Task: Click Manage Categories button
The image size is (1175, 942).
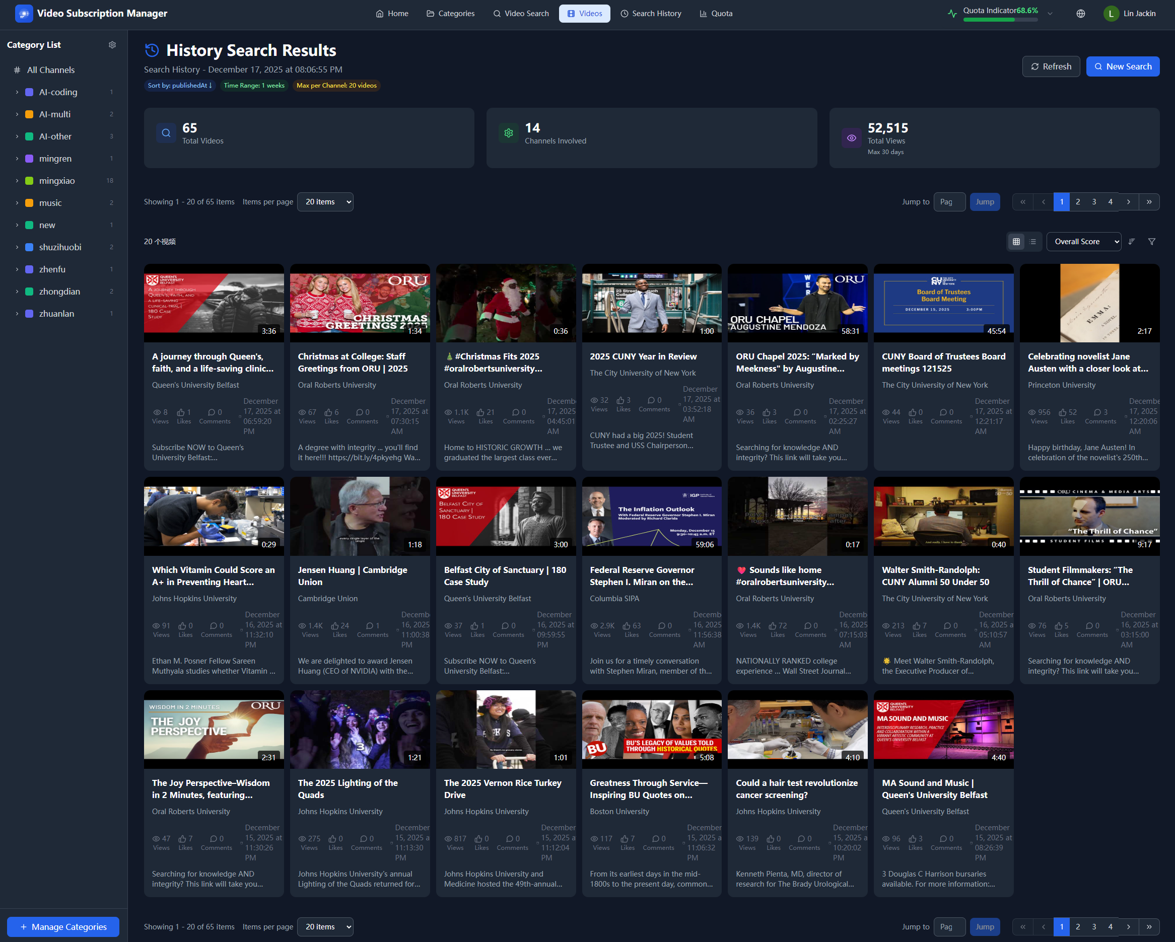Action: pyautogui.click(x=63, y=927)
